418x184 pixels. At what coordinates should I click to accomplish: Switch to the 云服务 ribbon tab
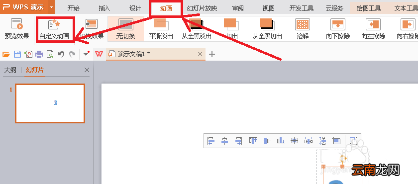pyautogui.click(x=334, y=8)
